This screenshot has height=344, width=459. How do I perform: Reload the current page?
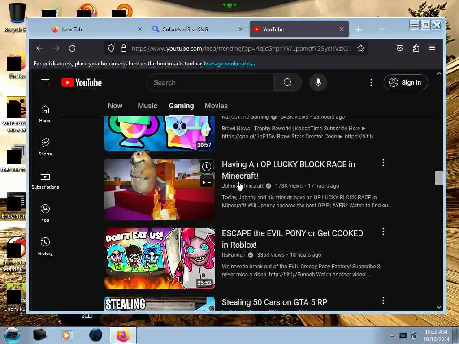coord(72,48)
